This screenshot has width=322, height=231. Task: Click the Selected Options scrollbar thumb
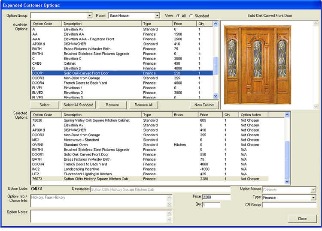coord(287,160)
